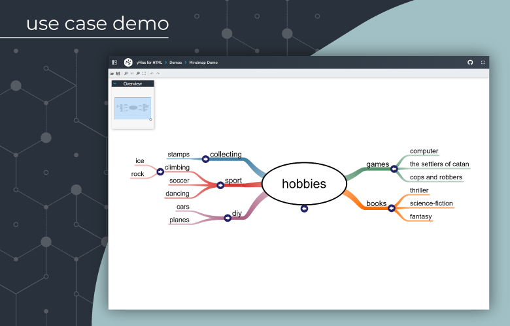Click the overview viewport corner handle
Screen dimensions: 510x326
[x=150, y=119]
